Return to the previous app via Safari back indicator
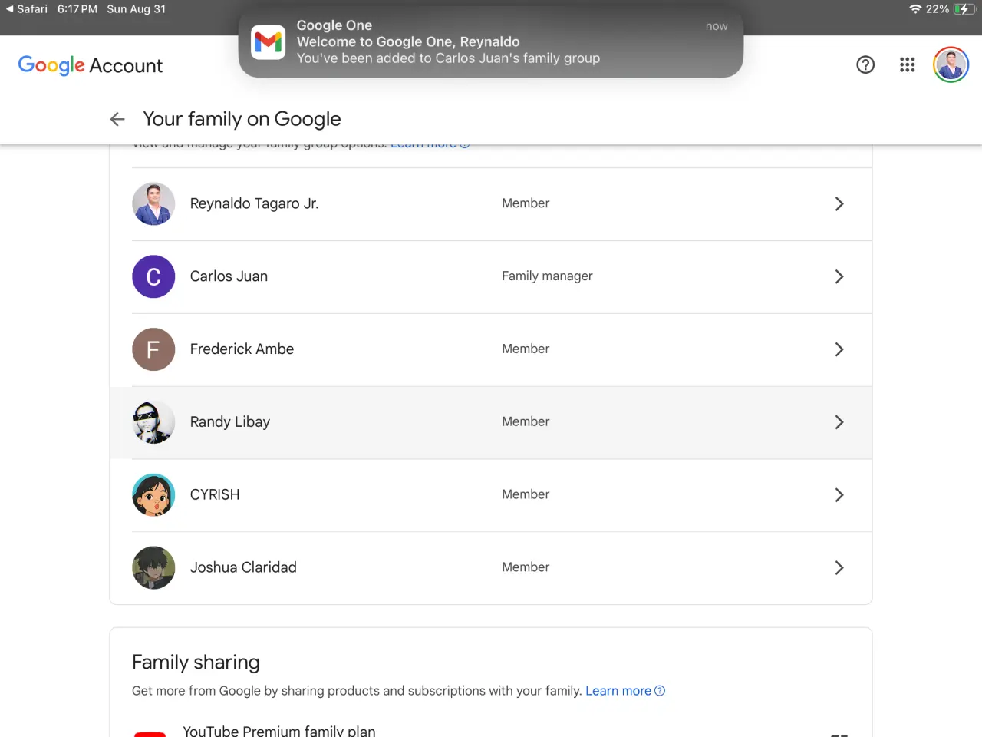Image resolution: width=982 pixels, height=737 pixels. click(27, 9)
